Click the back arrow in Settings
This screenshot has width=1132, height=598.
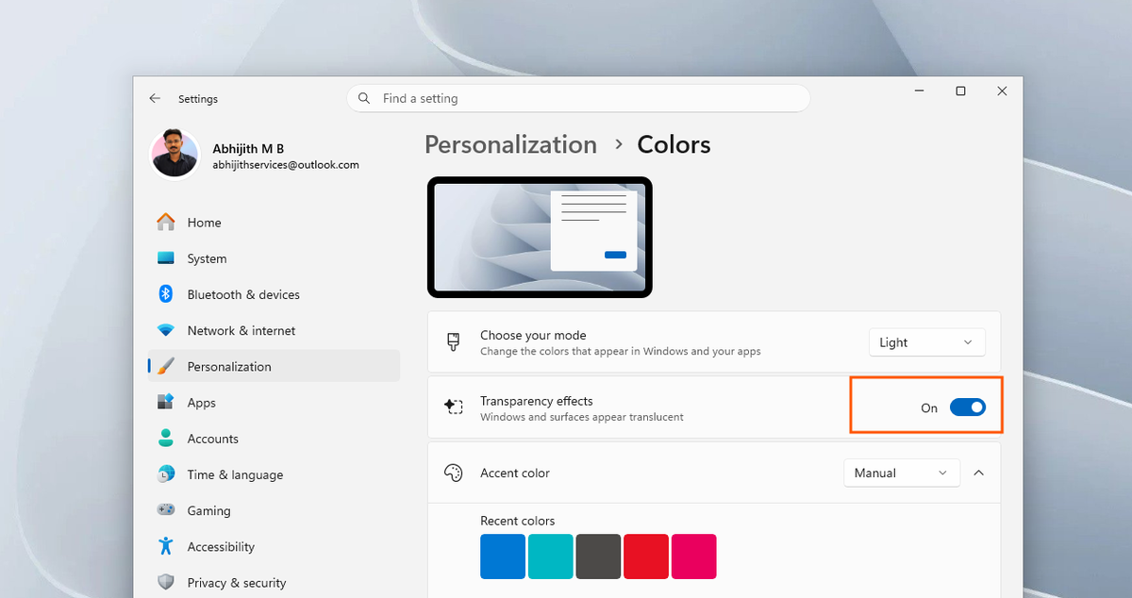[x=155, y=98]
